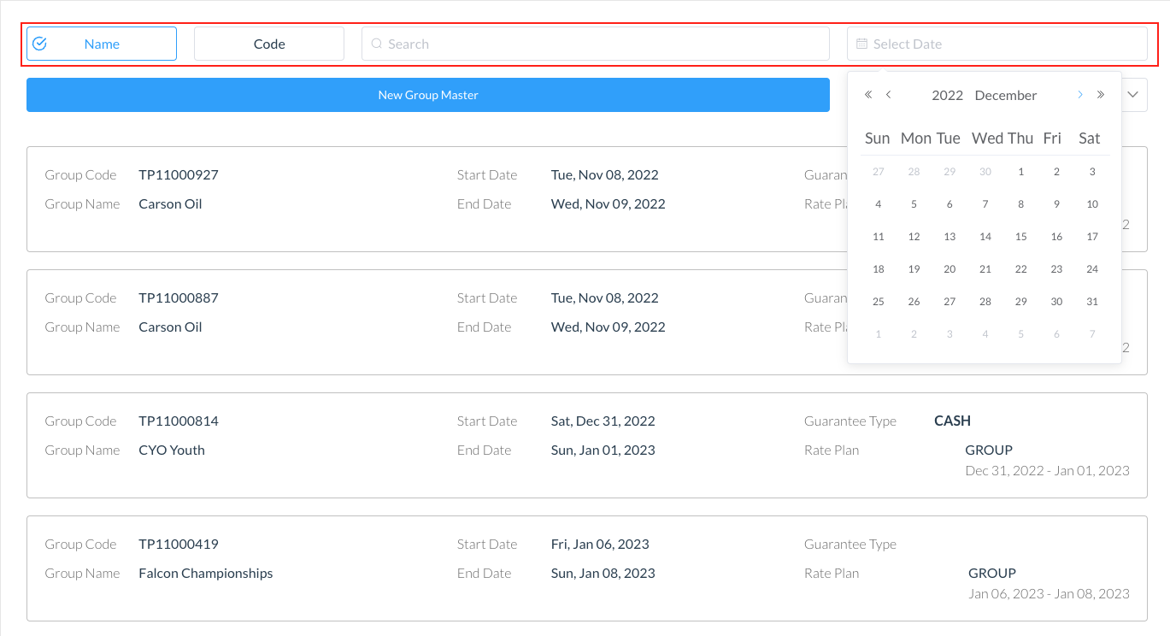Click the calendar icon in Select Date

[x=861, y=44]
